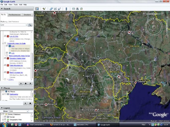
Task: Open the View menu
Action: pyautogui.click(x=10, y=4)
